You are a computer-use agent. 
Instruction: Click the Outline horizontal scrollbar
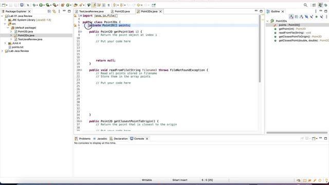point(297,133)
